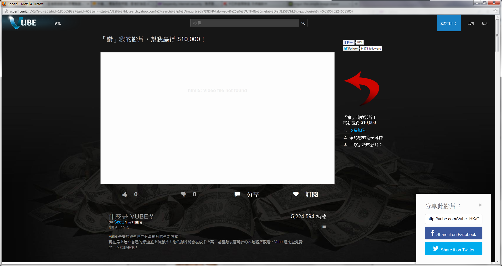Viewport: 502px width, 266px height.
Task: Open the author Scott link
Action: (x=119, y=222)
